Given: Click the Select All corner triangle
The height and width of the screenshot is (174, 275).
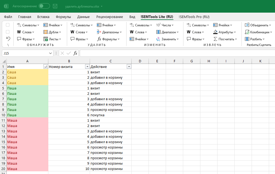Looking at the screenshot, I should click(x=4, y=61).
